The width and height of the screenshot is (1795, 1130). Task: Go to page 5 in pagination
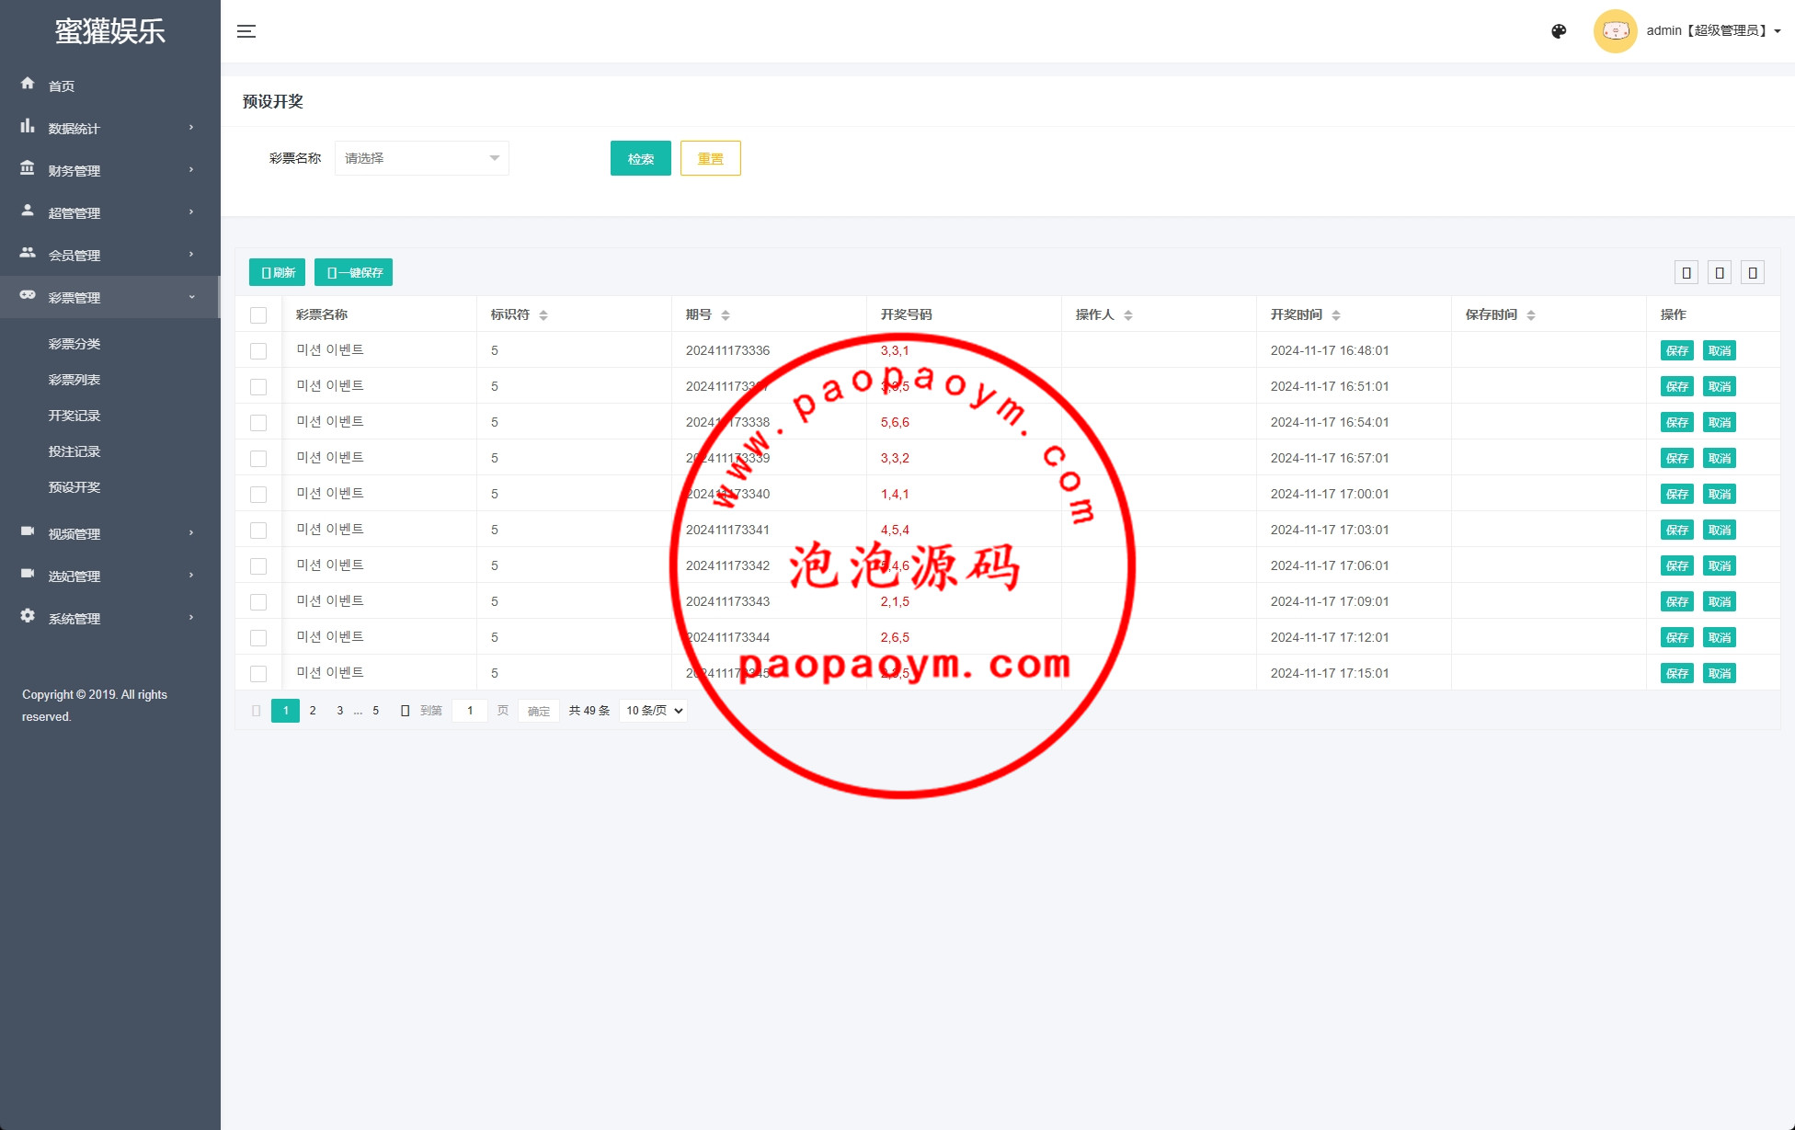(x=375, y=711)
